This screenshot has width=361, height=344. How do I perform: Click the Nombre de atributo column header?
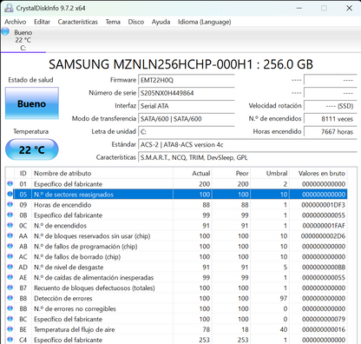[x=102, y=174]
